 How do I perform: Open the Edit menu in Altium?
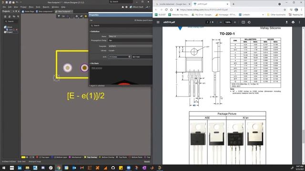(x=10, y=7)
